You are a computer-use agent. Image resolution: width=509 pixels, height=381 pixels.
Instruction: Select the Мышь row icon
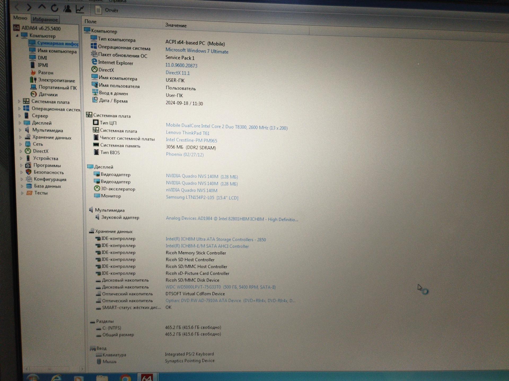point(99,361)
